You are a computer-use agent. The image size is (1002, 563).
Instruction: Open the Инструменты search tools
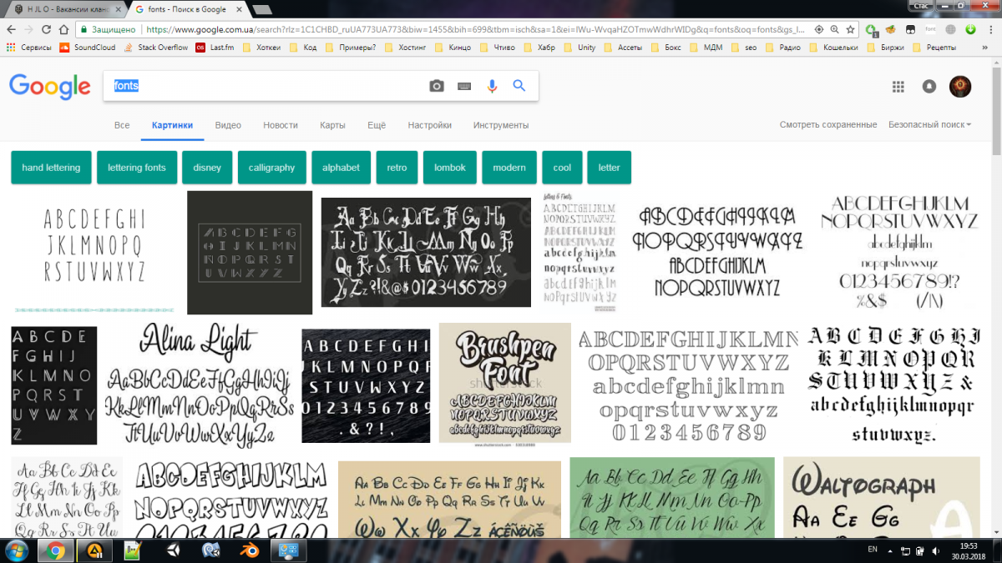coord(500,125)
